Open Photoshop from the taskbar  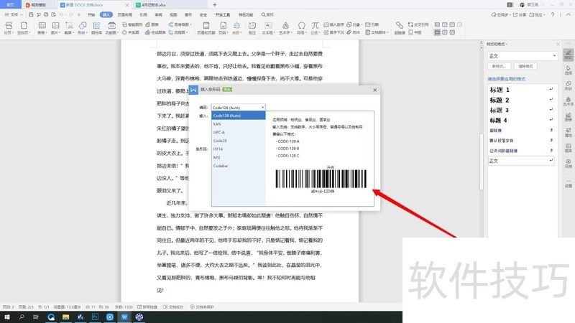pos(95,317)
